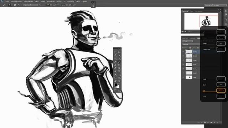Toggle lock all on layer
The image size is (228, 128).
(x=198, y=48)
